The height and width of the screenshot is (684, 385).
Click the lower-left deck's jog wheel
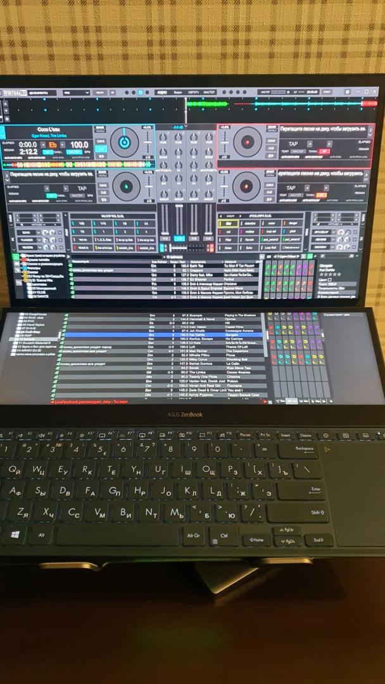[126, 186]
